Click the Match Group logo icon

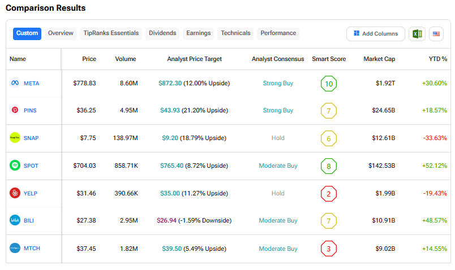click(x=15, y=248)
